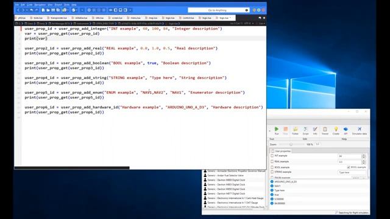Open dropdown arrow beside forward navigation button
Screen dimensions: 390x219
[27, 10]
